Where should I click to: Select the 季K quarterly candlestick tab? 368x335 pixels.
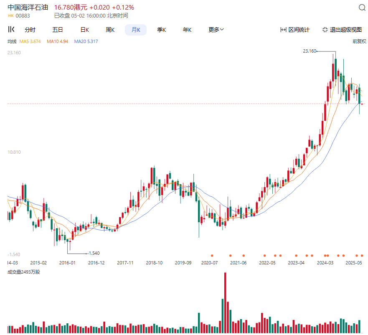(162, 30)
